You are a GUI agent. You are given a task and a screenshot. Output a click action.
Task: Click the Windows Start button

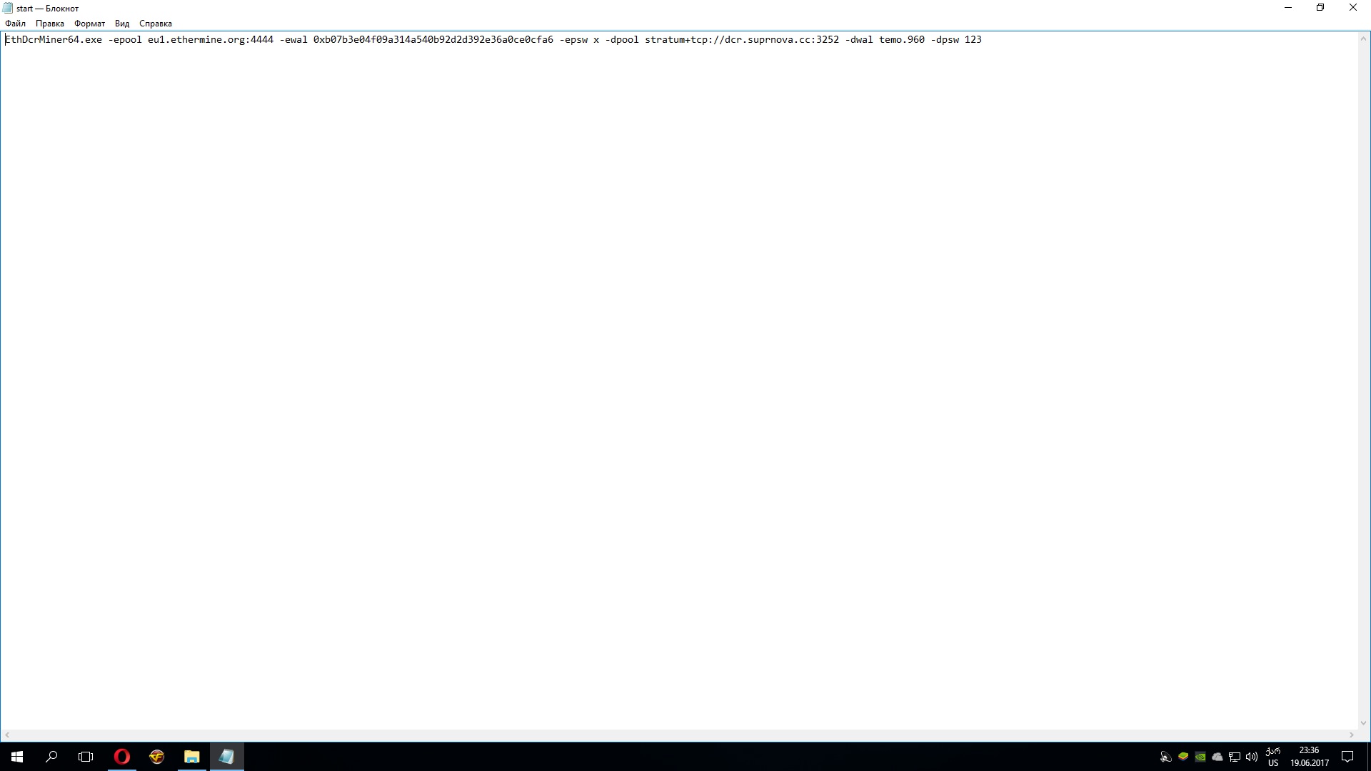click(17, 757)
